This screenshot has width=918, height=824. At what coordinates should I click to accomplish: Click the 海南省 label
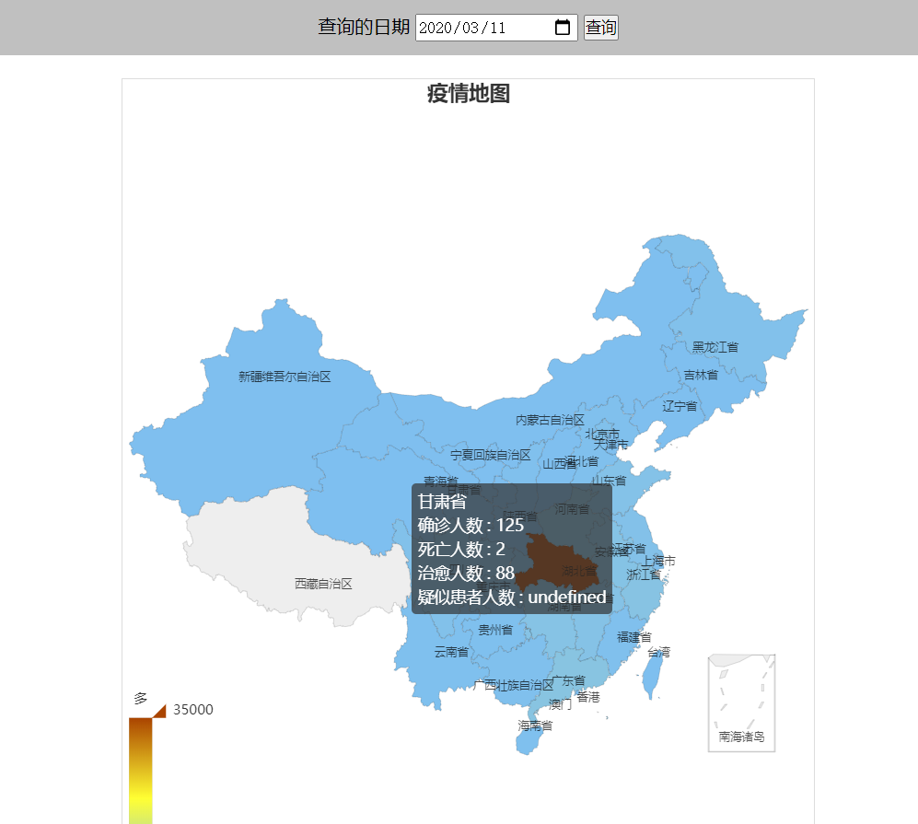pyautogui.click(x=535, y=725)
